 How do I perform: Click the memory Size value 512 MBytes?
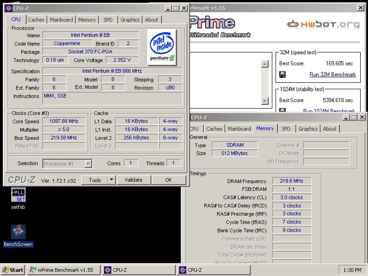pyautogui.click(x=235, y=153)
